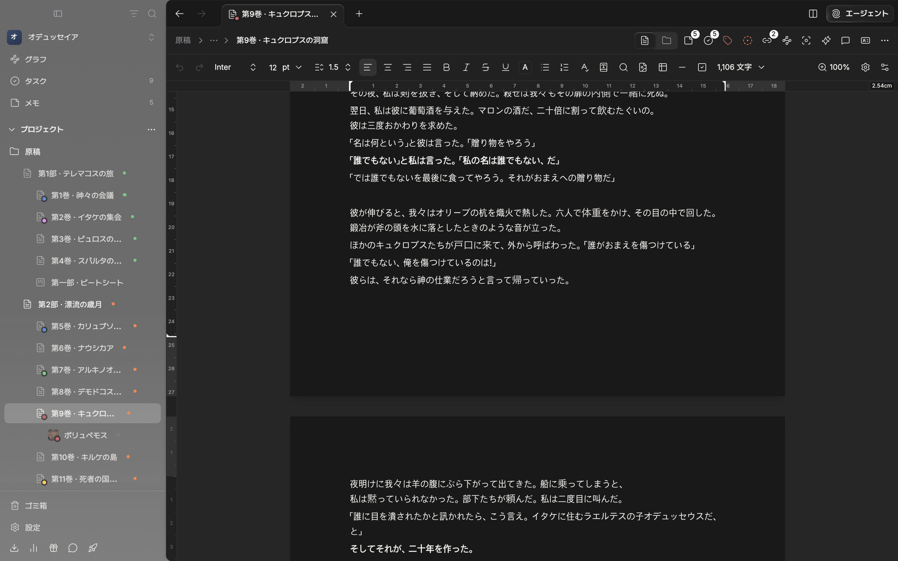The image size is (898, 561).
Task: Justify paragraph text
Action: tap(427, 67)
